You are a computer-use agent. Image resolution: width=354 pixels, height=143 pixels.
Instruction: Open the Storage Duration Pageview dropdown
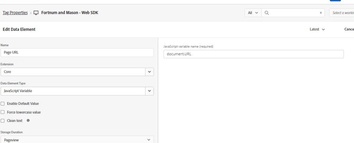tap(77, 139)
